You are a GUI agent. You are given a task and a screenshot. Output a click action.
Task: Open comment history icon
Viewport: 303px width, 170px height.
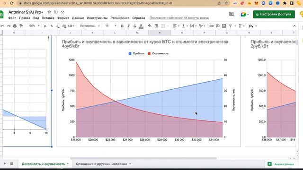tap(231, 14)
